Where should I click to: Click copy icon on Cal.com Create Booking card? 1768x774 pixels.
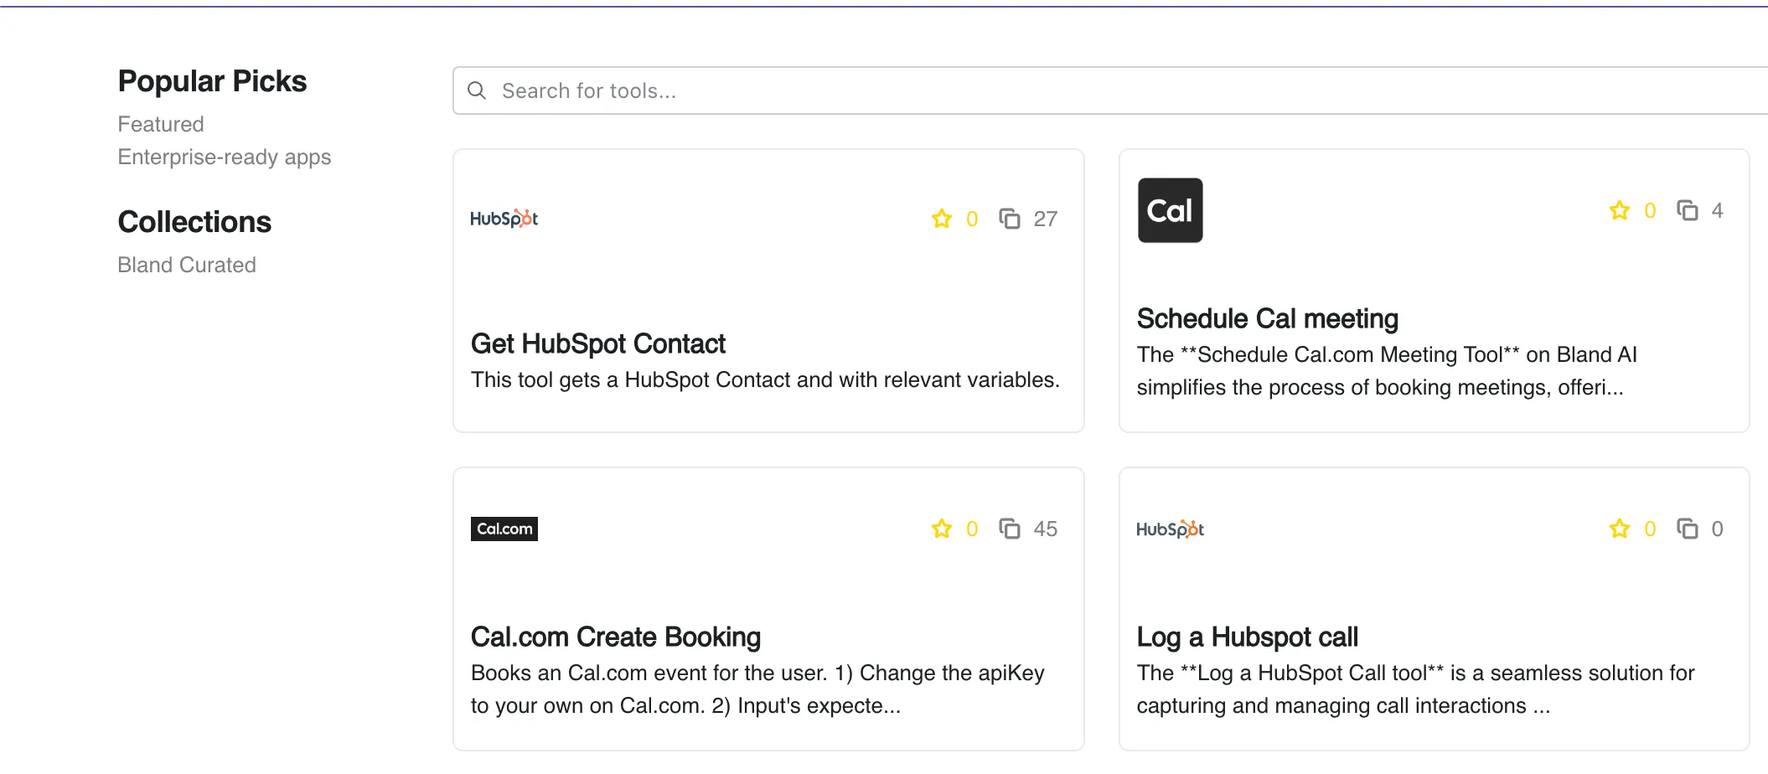tap(1010, 529)
